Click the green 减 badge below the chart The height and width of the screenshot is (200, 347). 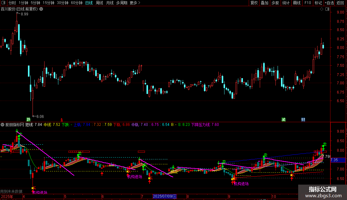(283, 119)
